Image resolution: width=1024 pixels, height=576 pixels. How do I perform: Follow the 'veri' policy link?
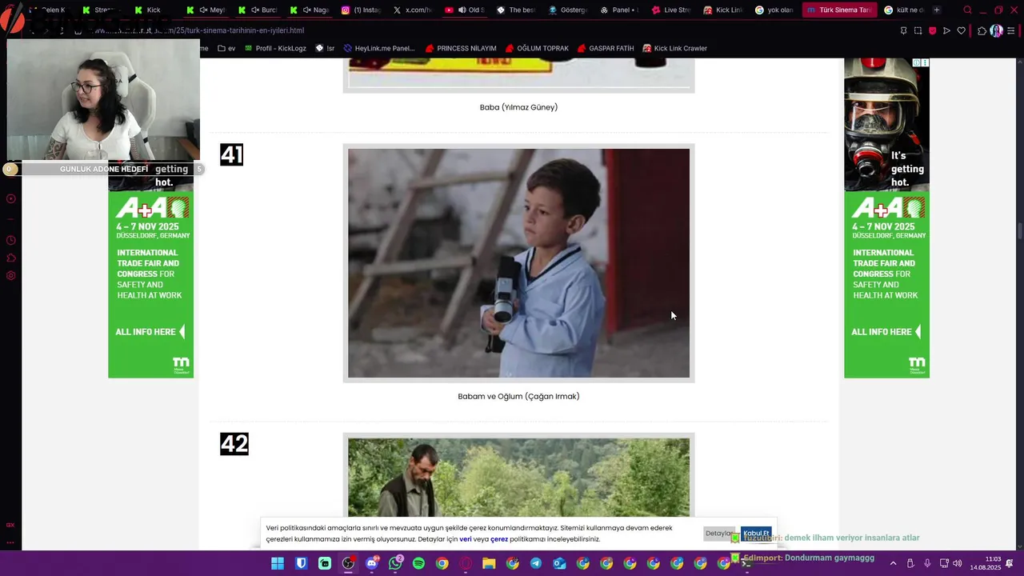(466, 539)
